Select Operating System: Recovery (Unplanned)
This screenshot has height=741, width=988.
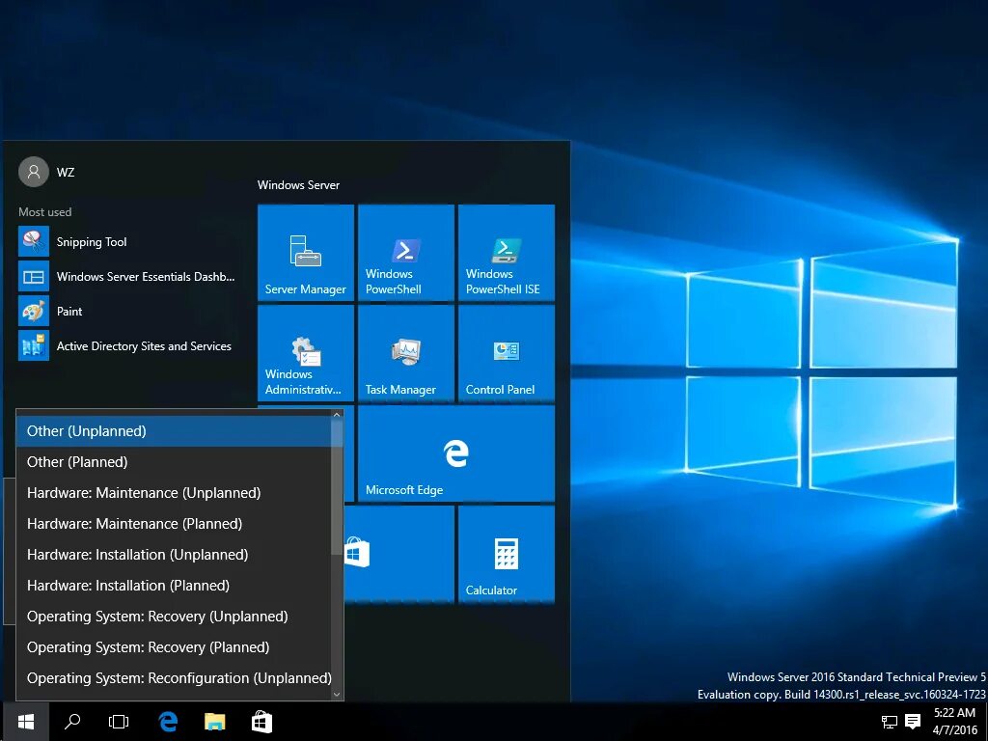(x=174, y=617)
